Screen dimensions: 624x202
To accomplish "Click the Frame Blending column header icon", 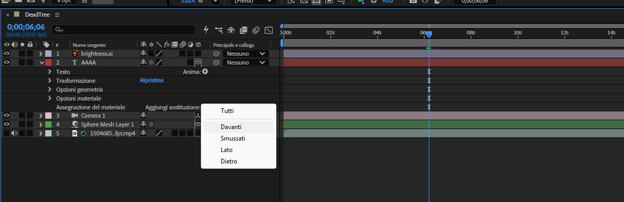I will 174,45.
